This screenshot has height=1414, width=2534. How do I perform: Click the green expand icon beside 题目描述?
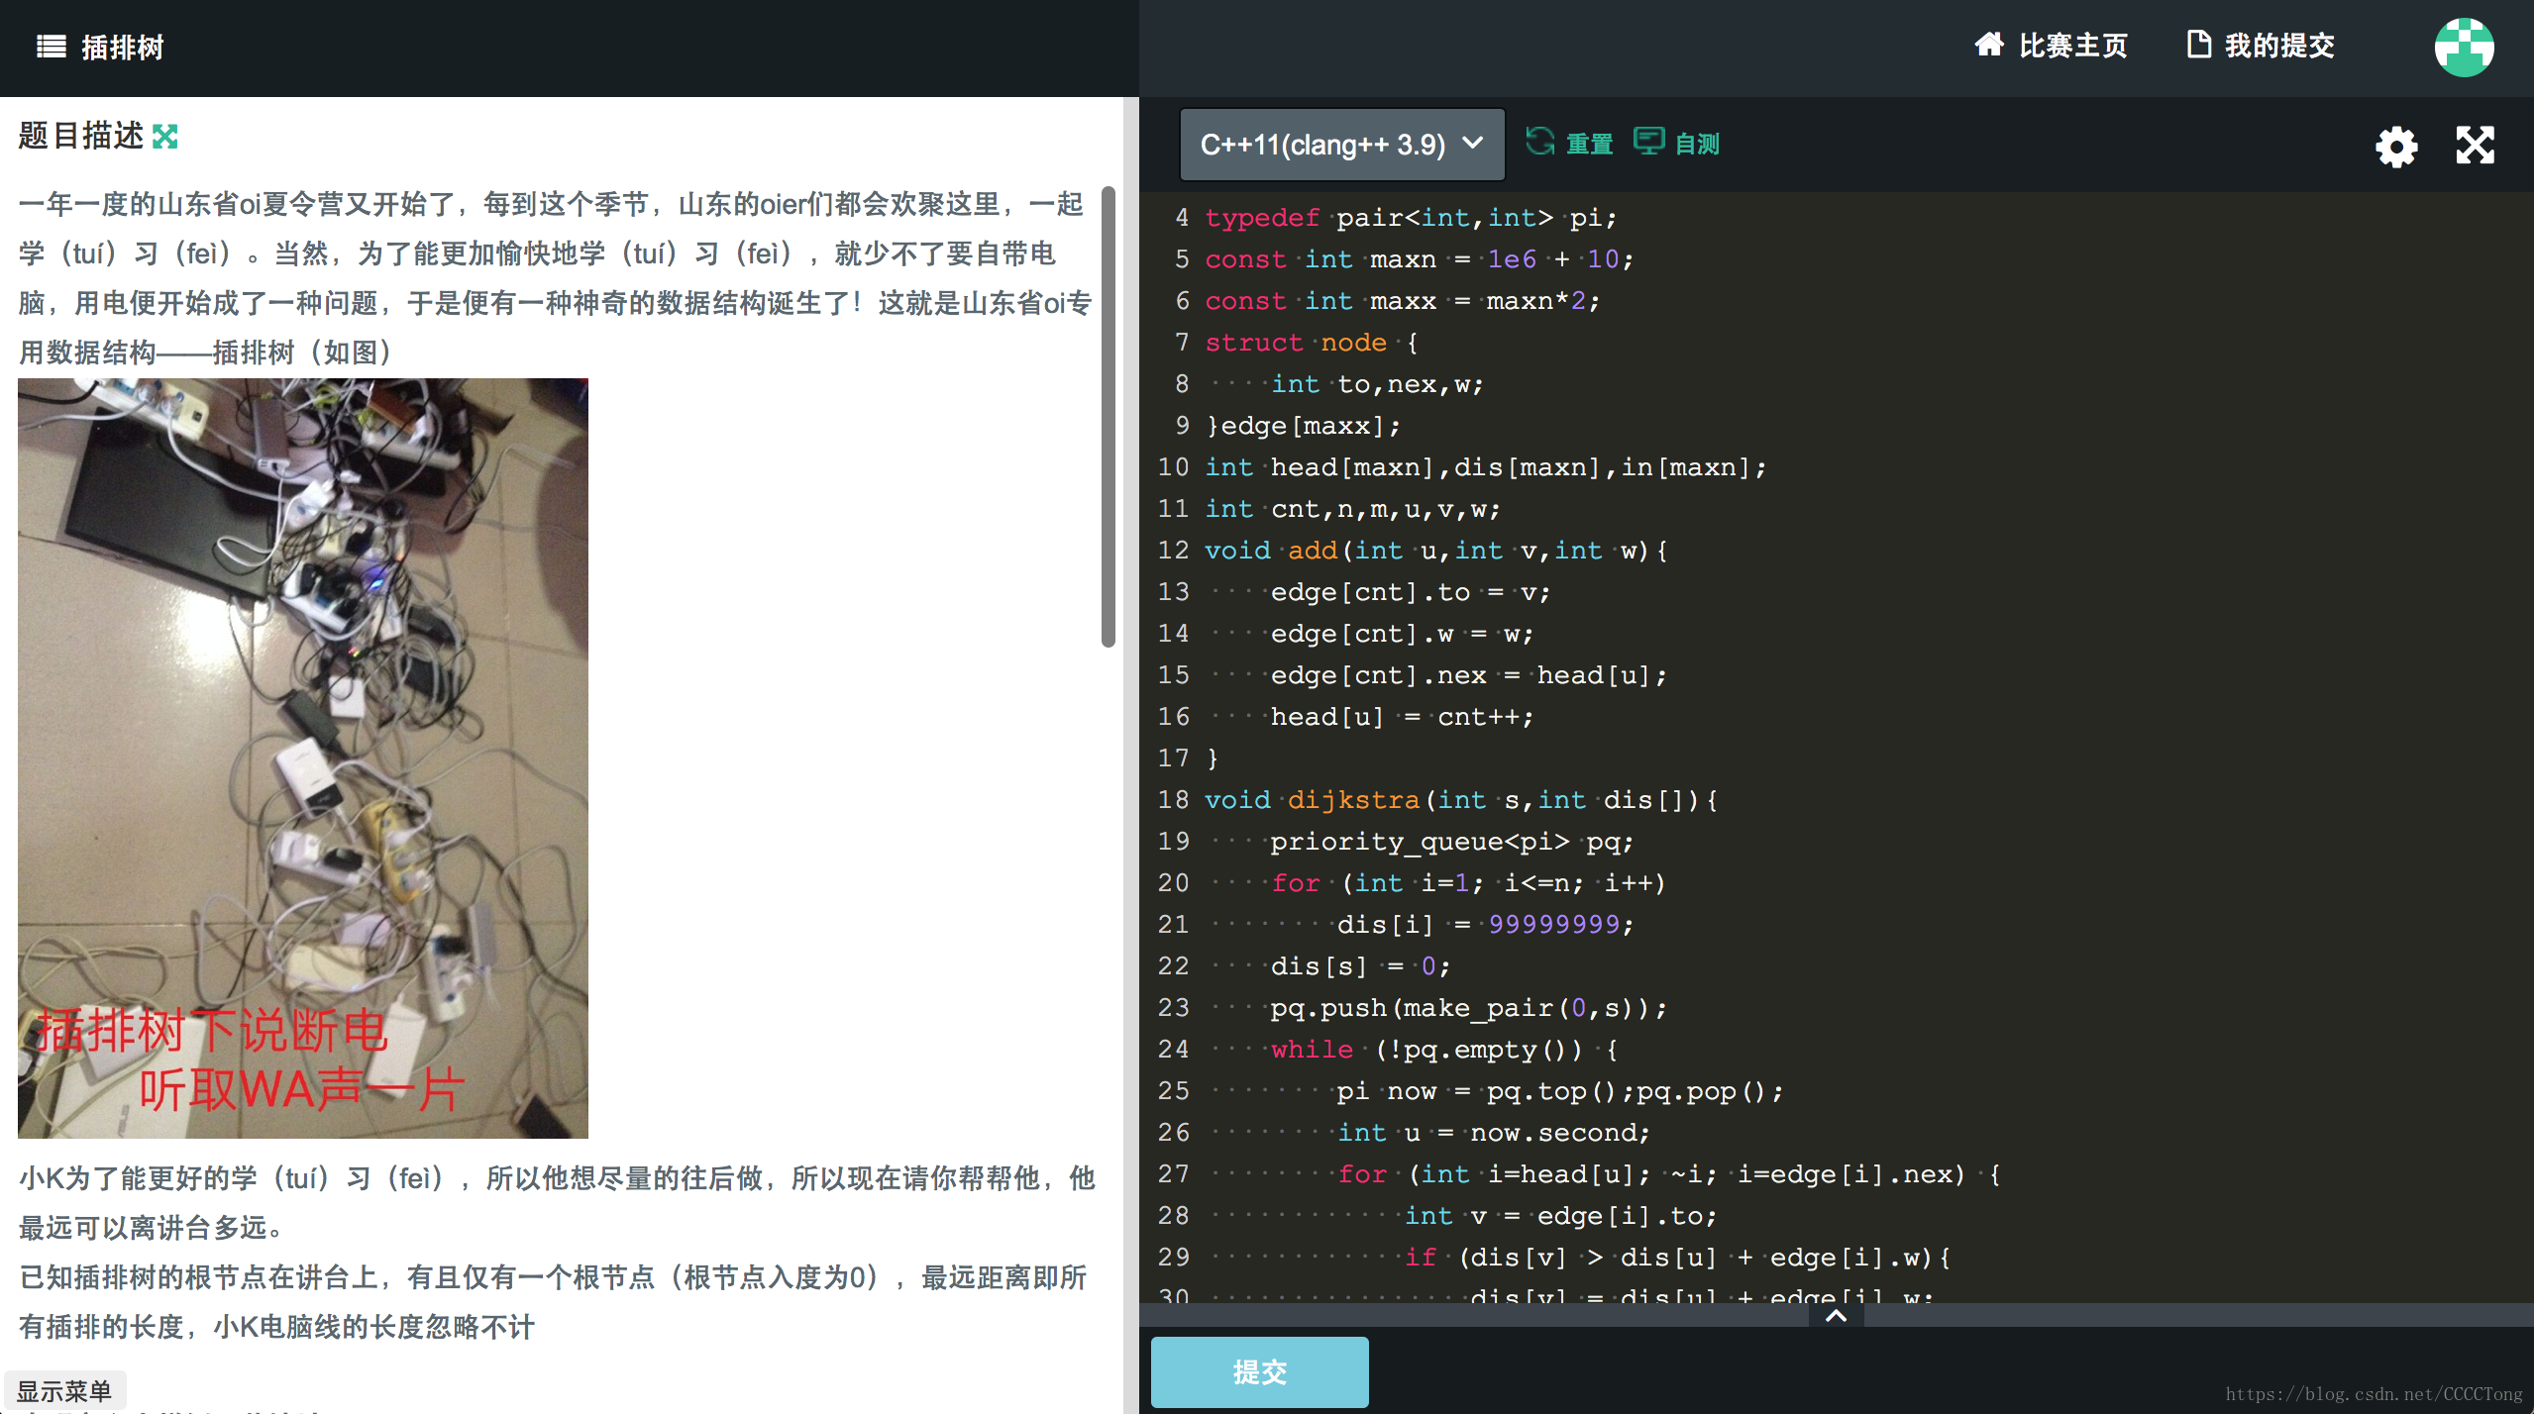click(x=165, y=137)
